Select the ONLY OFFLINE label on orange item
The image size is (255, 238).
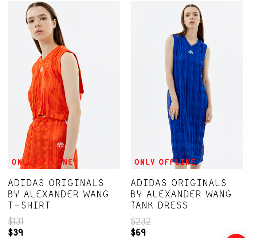click(42, 162)
